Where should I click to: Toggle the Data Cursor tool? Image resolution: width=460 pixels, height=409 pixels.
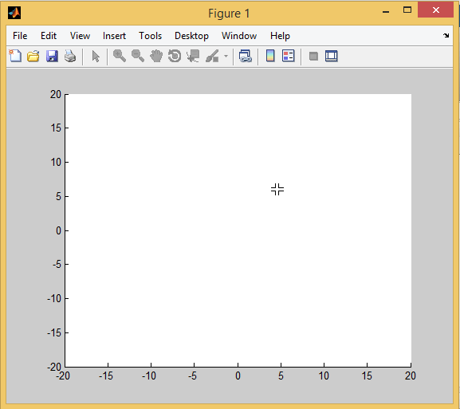(x=193, y=56)
